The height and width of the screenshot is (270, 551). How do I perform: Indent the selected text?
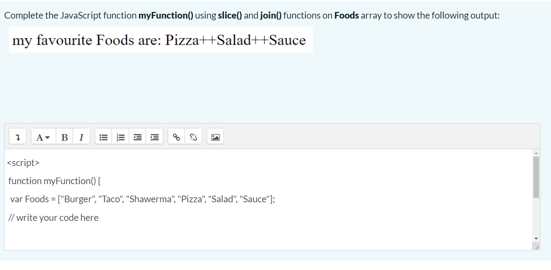click(x=154, y=137)
